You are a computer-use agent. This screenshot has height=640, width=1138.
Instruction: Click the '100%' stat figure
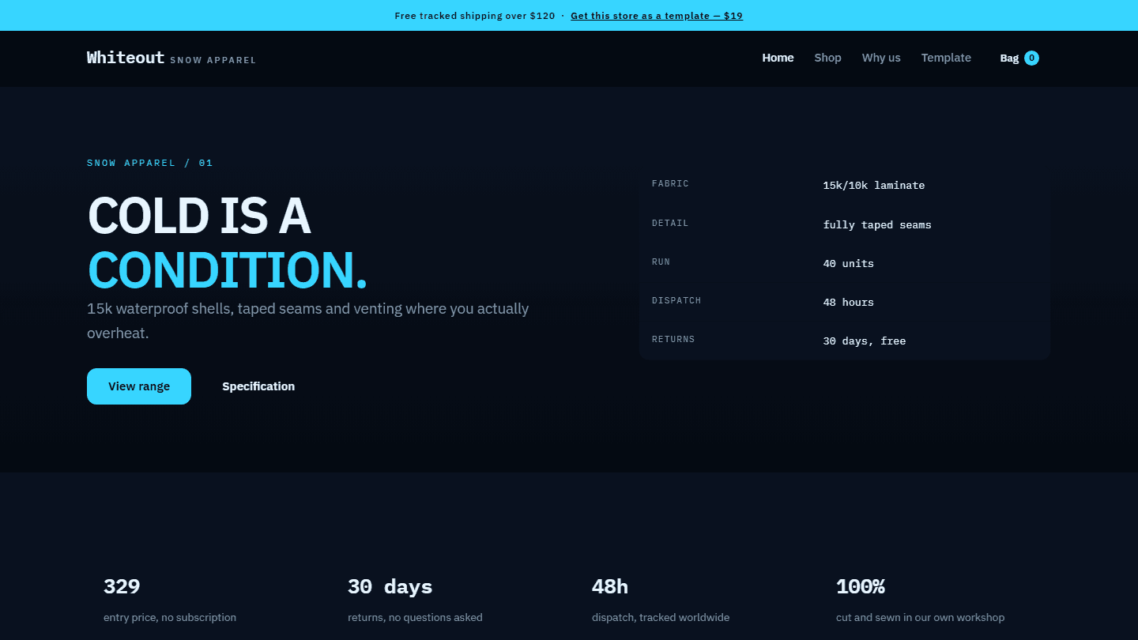861,586
